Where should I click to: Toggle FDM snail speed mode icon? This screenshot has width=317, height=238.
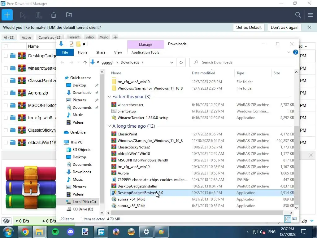pos(7,221)
